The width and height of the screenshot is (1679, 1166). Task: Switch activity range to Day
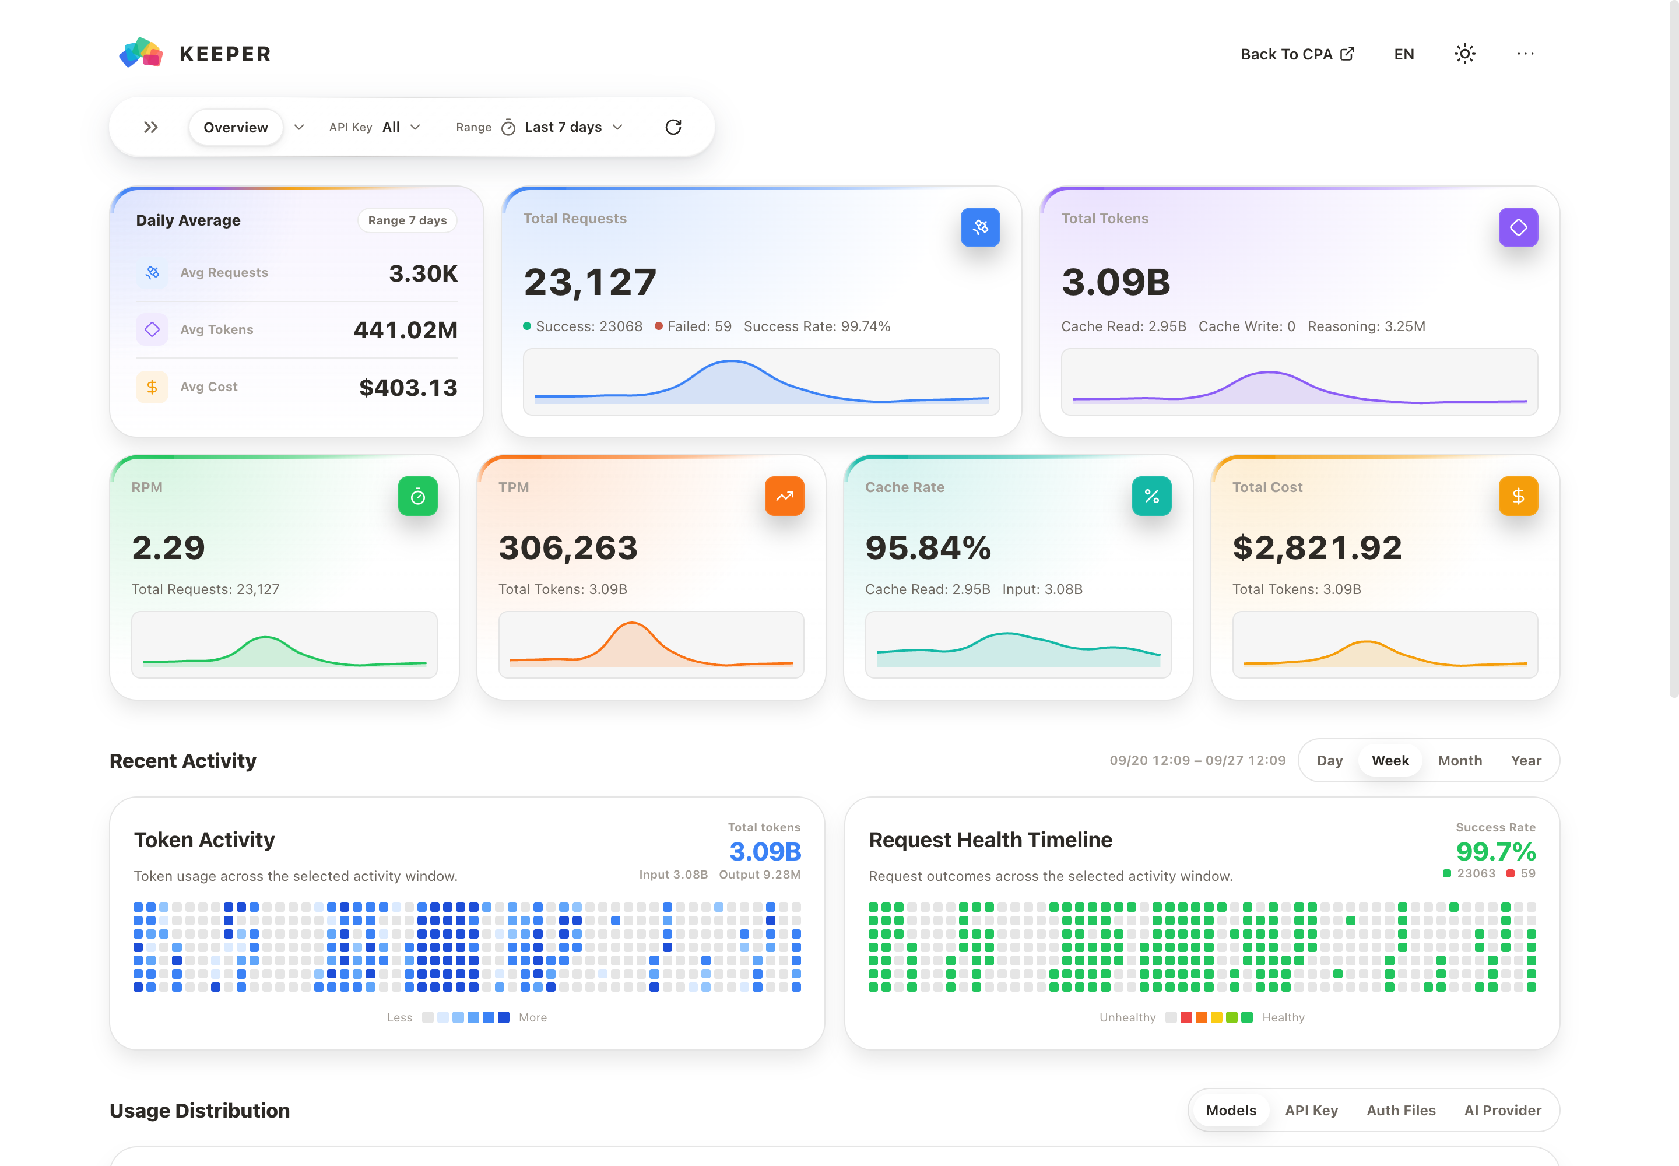1329,761
